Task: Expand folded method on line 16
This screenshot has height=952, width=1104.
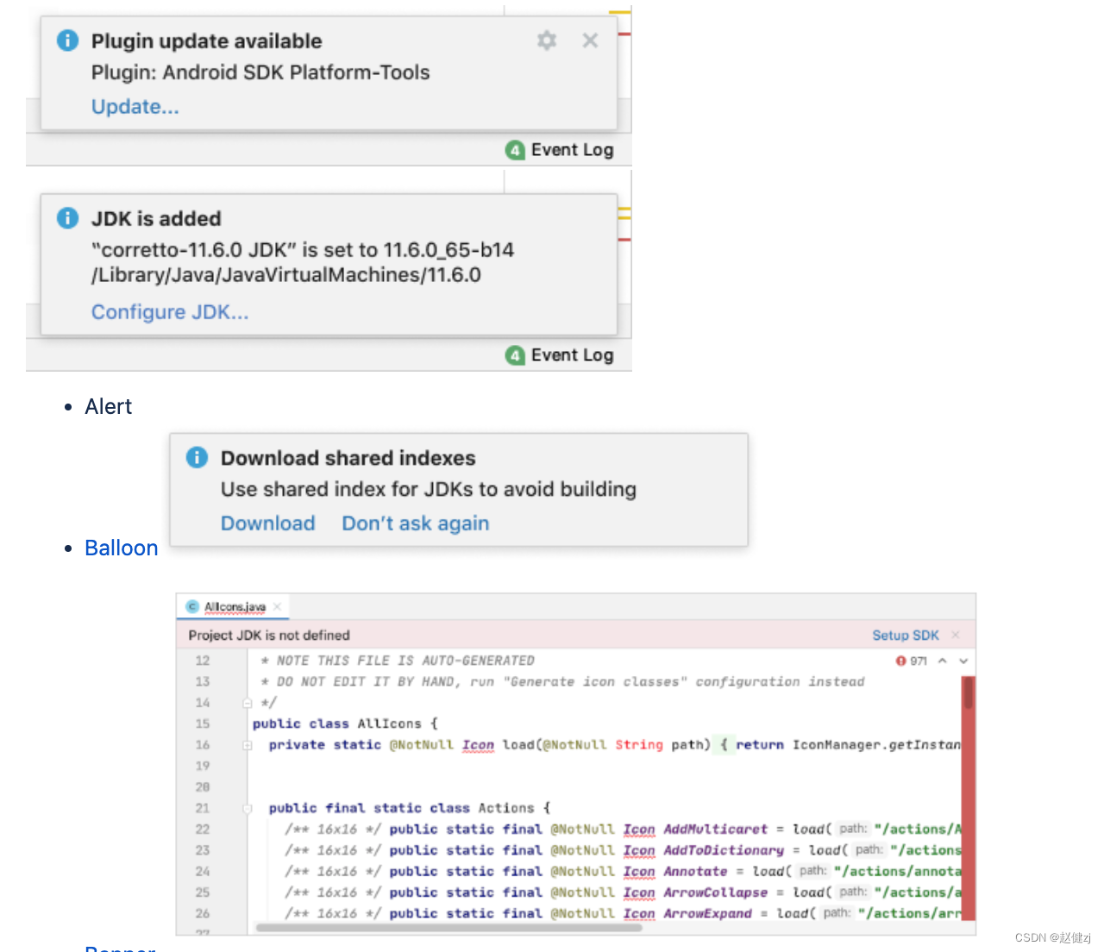Action: tap(248, 745)
